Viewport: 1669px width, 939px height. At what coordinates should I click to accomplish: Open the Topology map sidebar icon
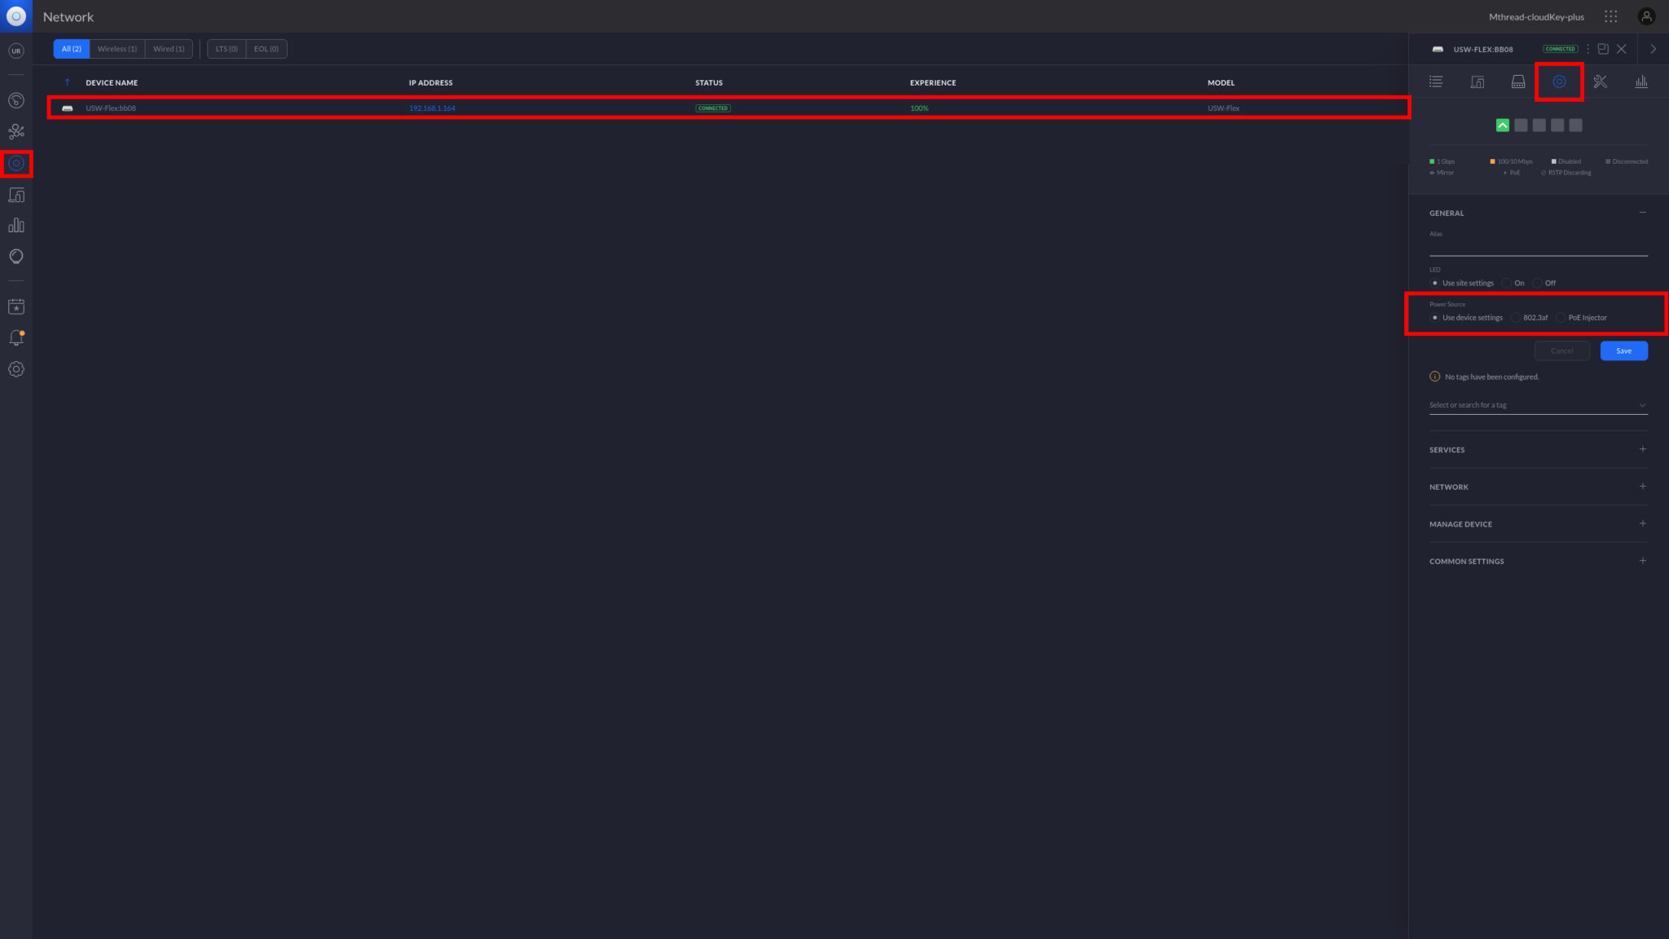tap(16, 131)
